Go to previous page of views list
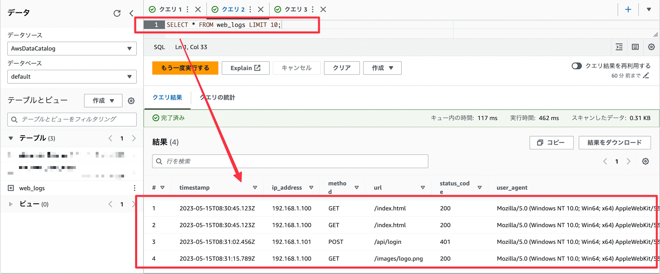The width and height of the screenshot is (660, 274). point(110,204)
